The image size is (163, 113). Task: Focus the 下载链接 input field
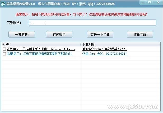92,23
